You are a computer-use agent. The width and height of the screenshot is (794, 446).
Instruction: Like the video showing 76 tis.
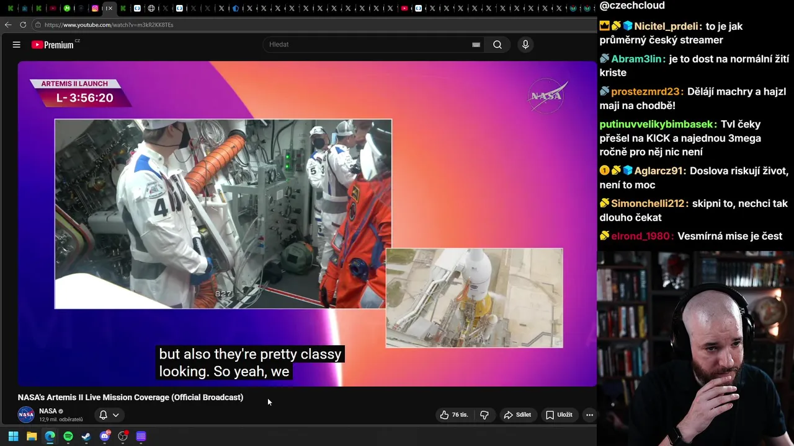click(x=454, y=415)
